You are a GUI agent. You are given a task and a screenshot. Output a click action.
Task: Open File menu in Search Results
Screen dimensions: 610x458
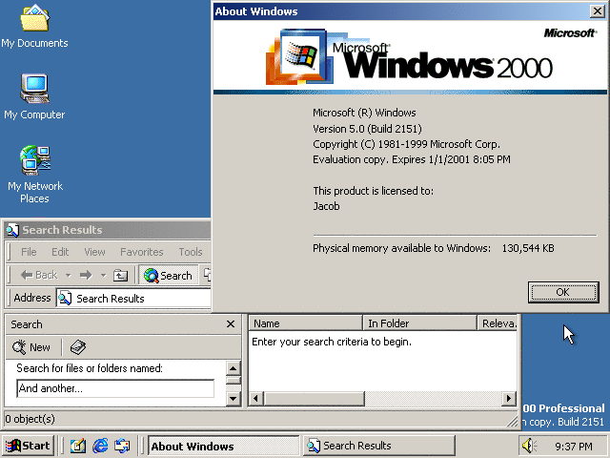[x=29, y=252]
